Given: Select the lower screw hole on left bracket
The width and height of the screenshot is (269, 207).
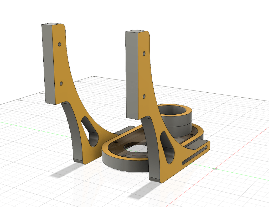Looking at the screenshot, I should coord(61,83).
